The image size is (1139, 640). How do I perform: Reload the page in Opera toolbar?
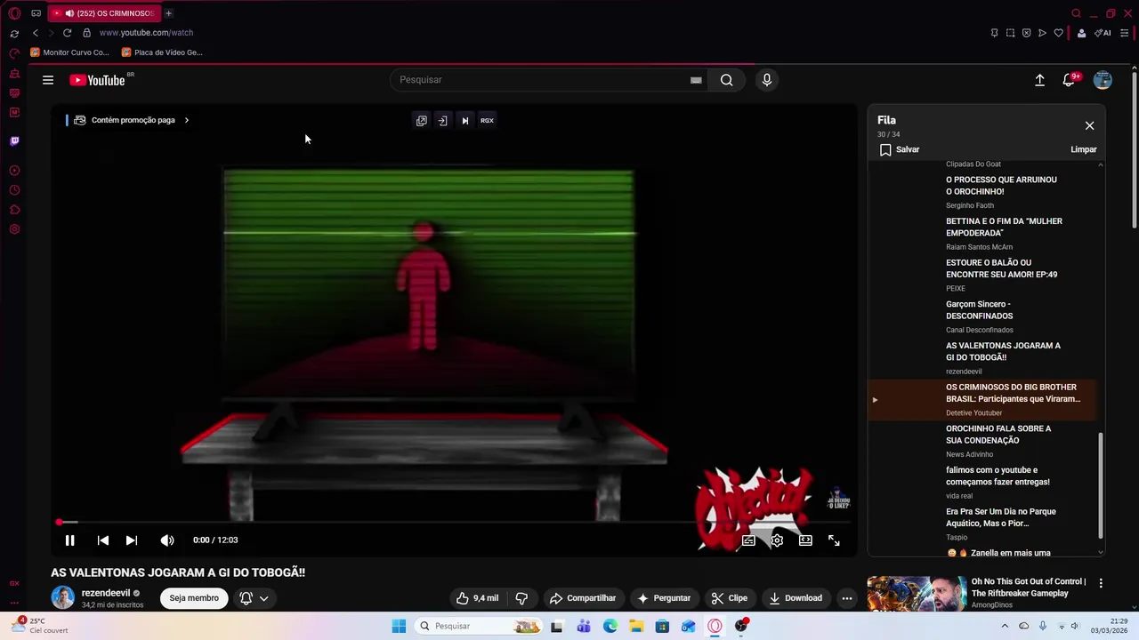pos(67,33)
